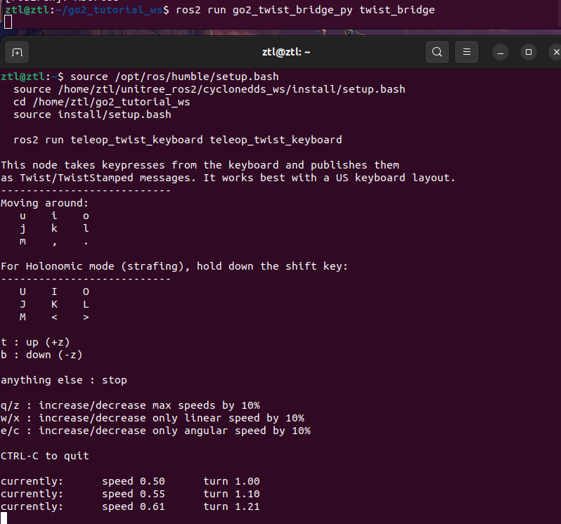Maximize the ztl@ztl terminal window
561x524 pixels.
[529, 53]
